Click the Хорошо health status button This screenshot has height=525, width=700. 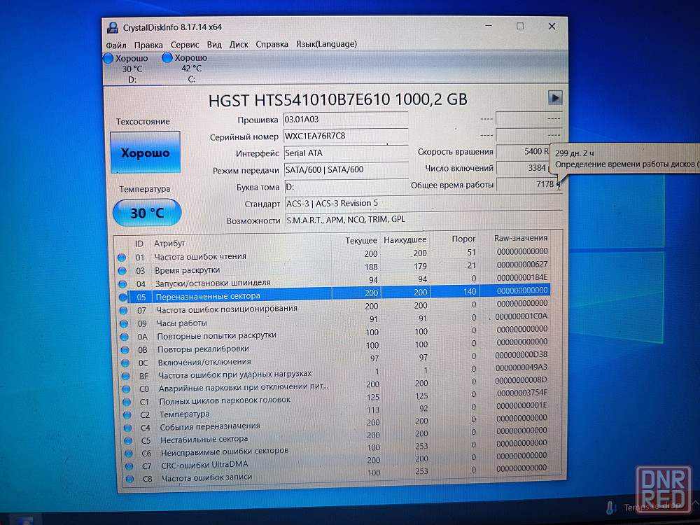145,153
